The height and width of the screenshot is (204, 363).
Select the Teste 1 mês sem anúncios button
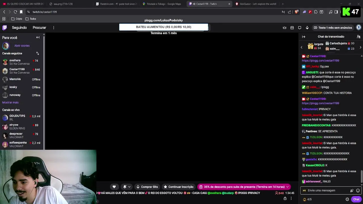coord(333,27)
